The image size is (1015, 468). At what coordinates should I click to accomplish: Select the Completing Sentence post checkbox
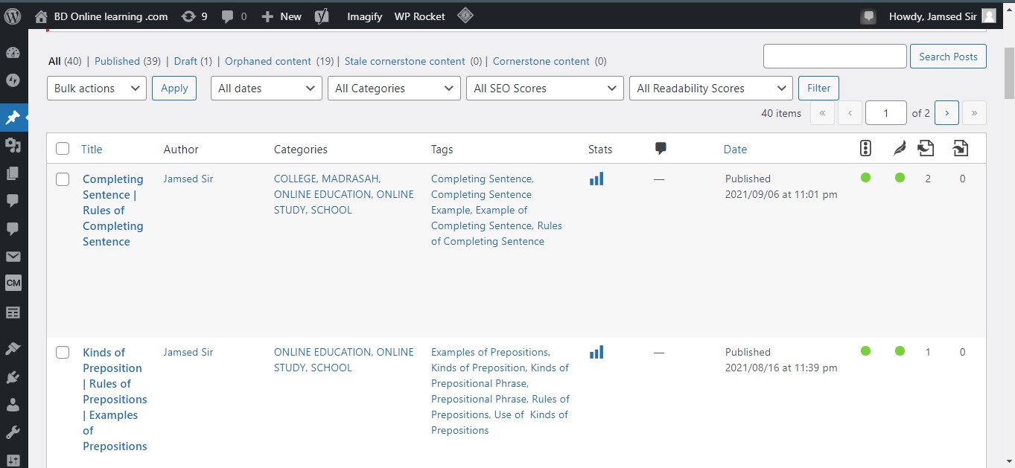[63, 179]
